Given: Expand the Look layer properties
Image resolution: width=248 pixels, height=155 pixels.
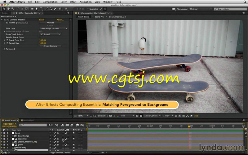Looking at the screenshot, I should pyautogui.click(x=2, y=133).
